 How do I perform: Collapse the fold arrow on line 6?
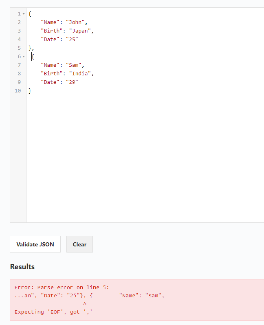(x=24, y=57)
